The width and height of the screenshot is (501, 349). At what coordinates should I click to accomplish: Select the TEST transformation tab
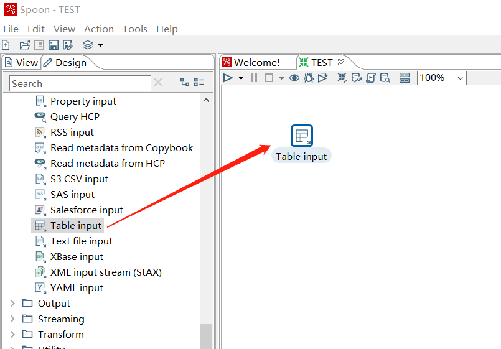316,63
